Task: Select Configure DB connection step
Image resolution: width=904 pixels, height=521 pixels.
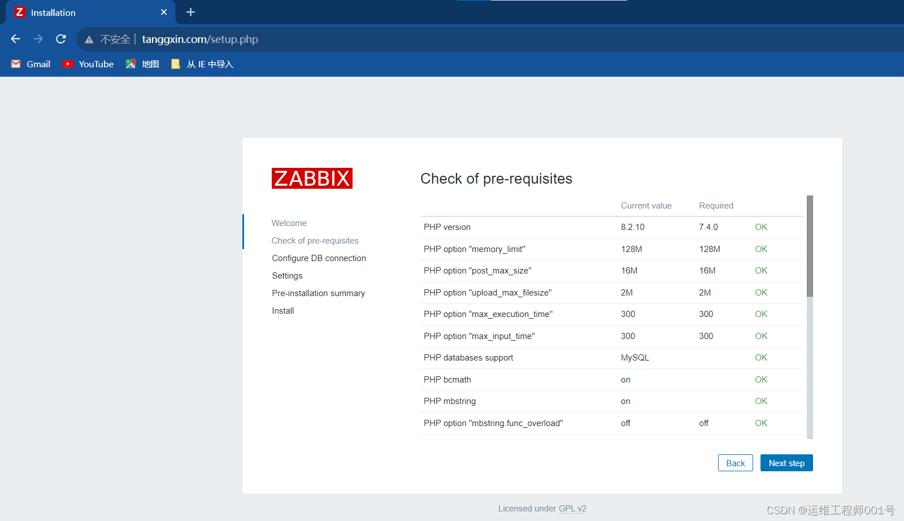Action: [x=319, y=258]
